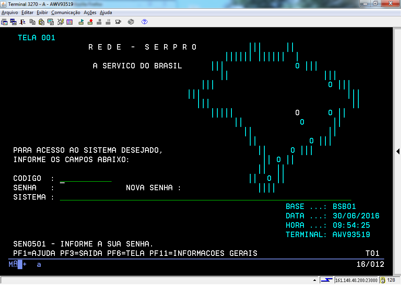Click the grayed pause macro icon
The image size is (401, 300).
[108, 22]
